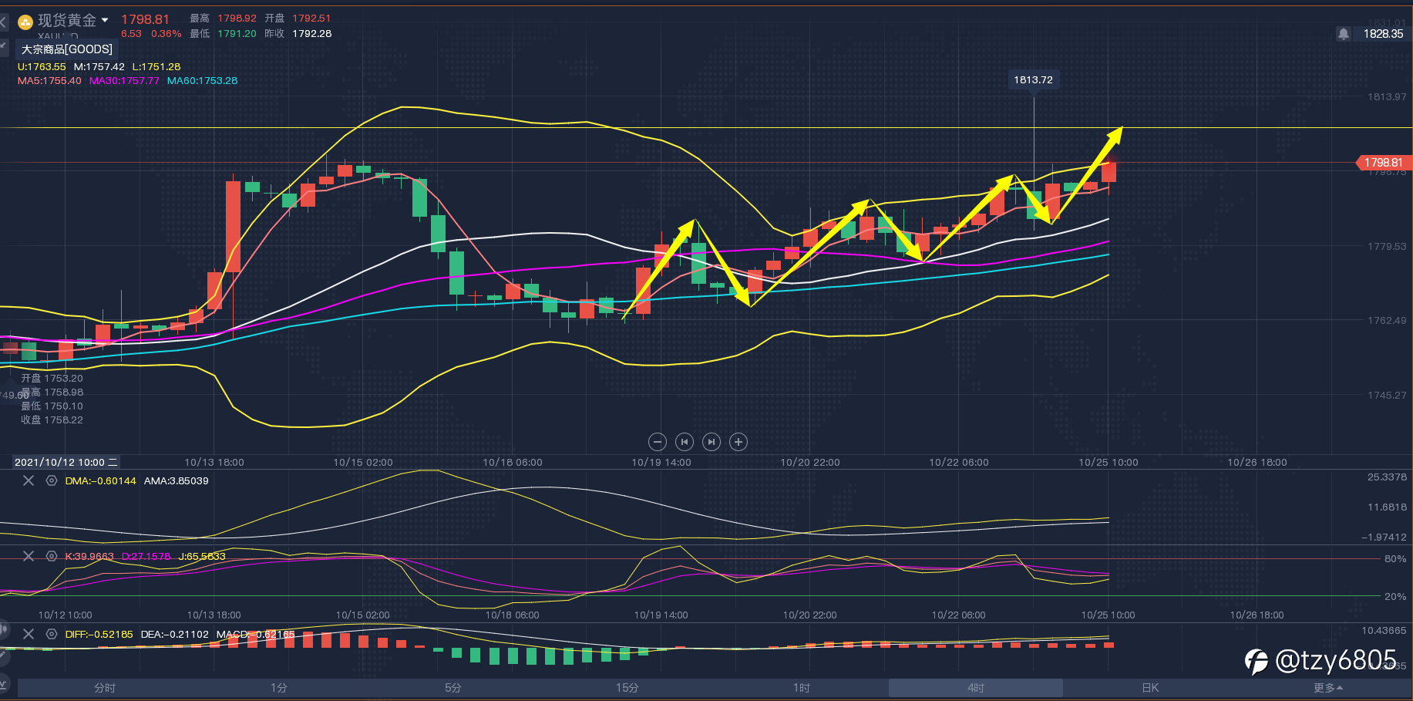The width and height of the screenshot is (1413, 701).
Task: Switch to the 5分 timeframe tab
Action: pyautogui.click(x=453, y=688)
